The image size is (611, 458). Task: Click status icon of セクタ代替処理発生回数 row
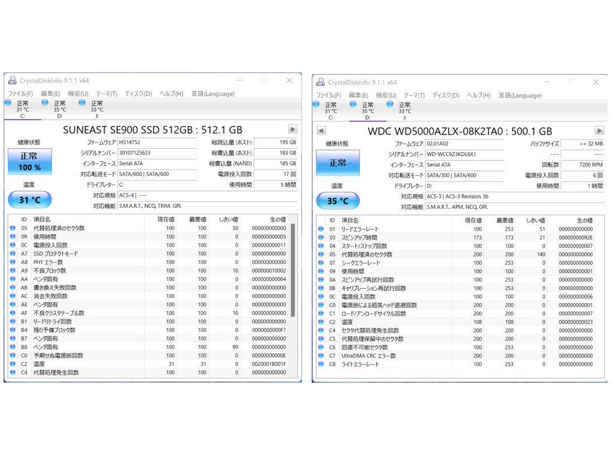(x=321, y=330)
